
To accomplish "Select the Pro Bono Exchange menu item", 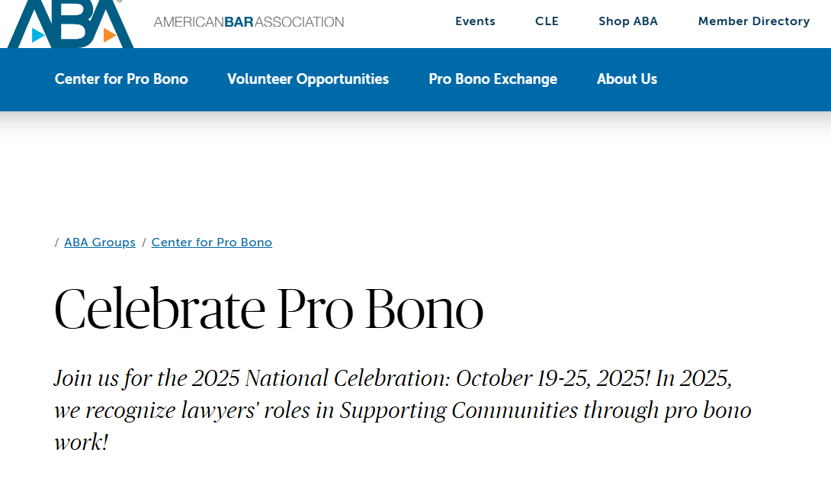I will coord(493,79).
